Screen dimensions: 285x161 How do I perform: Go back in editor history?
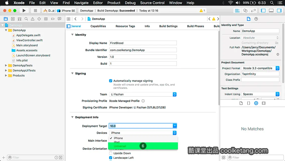point(76,19)
